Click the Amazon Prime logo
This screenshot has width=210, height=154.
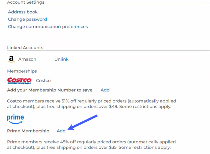tap(15, 119)
